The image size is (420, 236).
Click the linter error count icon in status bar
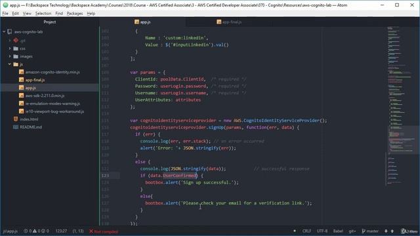(26, 231)
